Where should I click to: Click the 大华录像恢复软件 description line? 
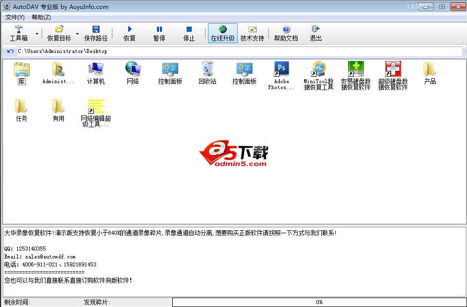pos(170,233)
